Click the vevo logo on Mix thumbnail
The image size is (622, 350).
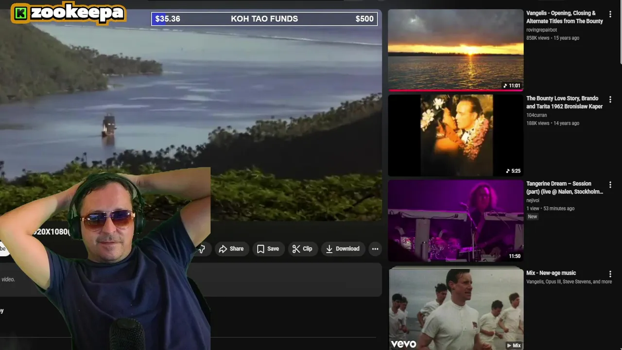click(x=404, y=344)
